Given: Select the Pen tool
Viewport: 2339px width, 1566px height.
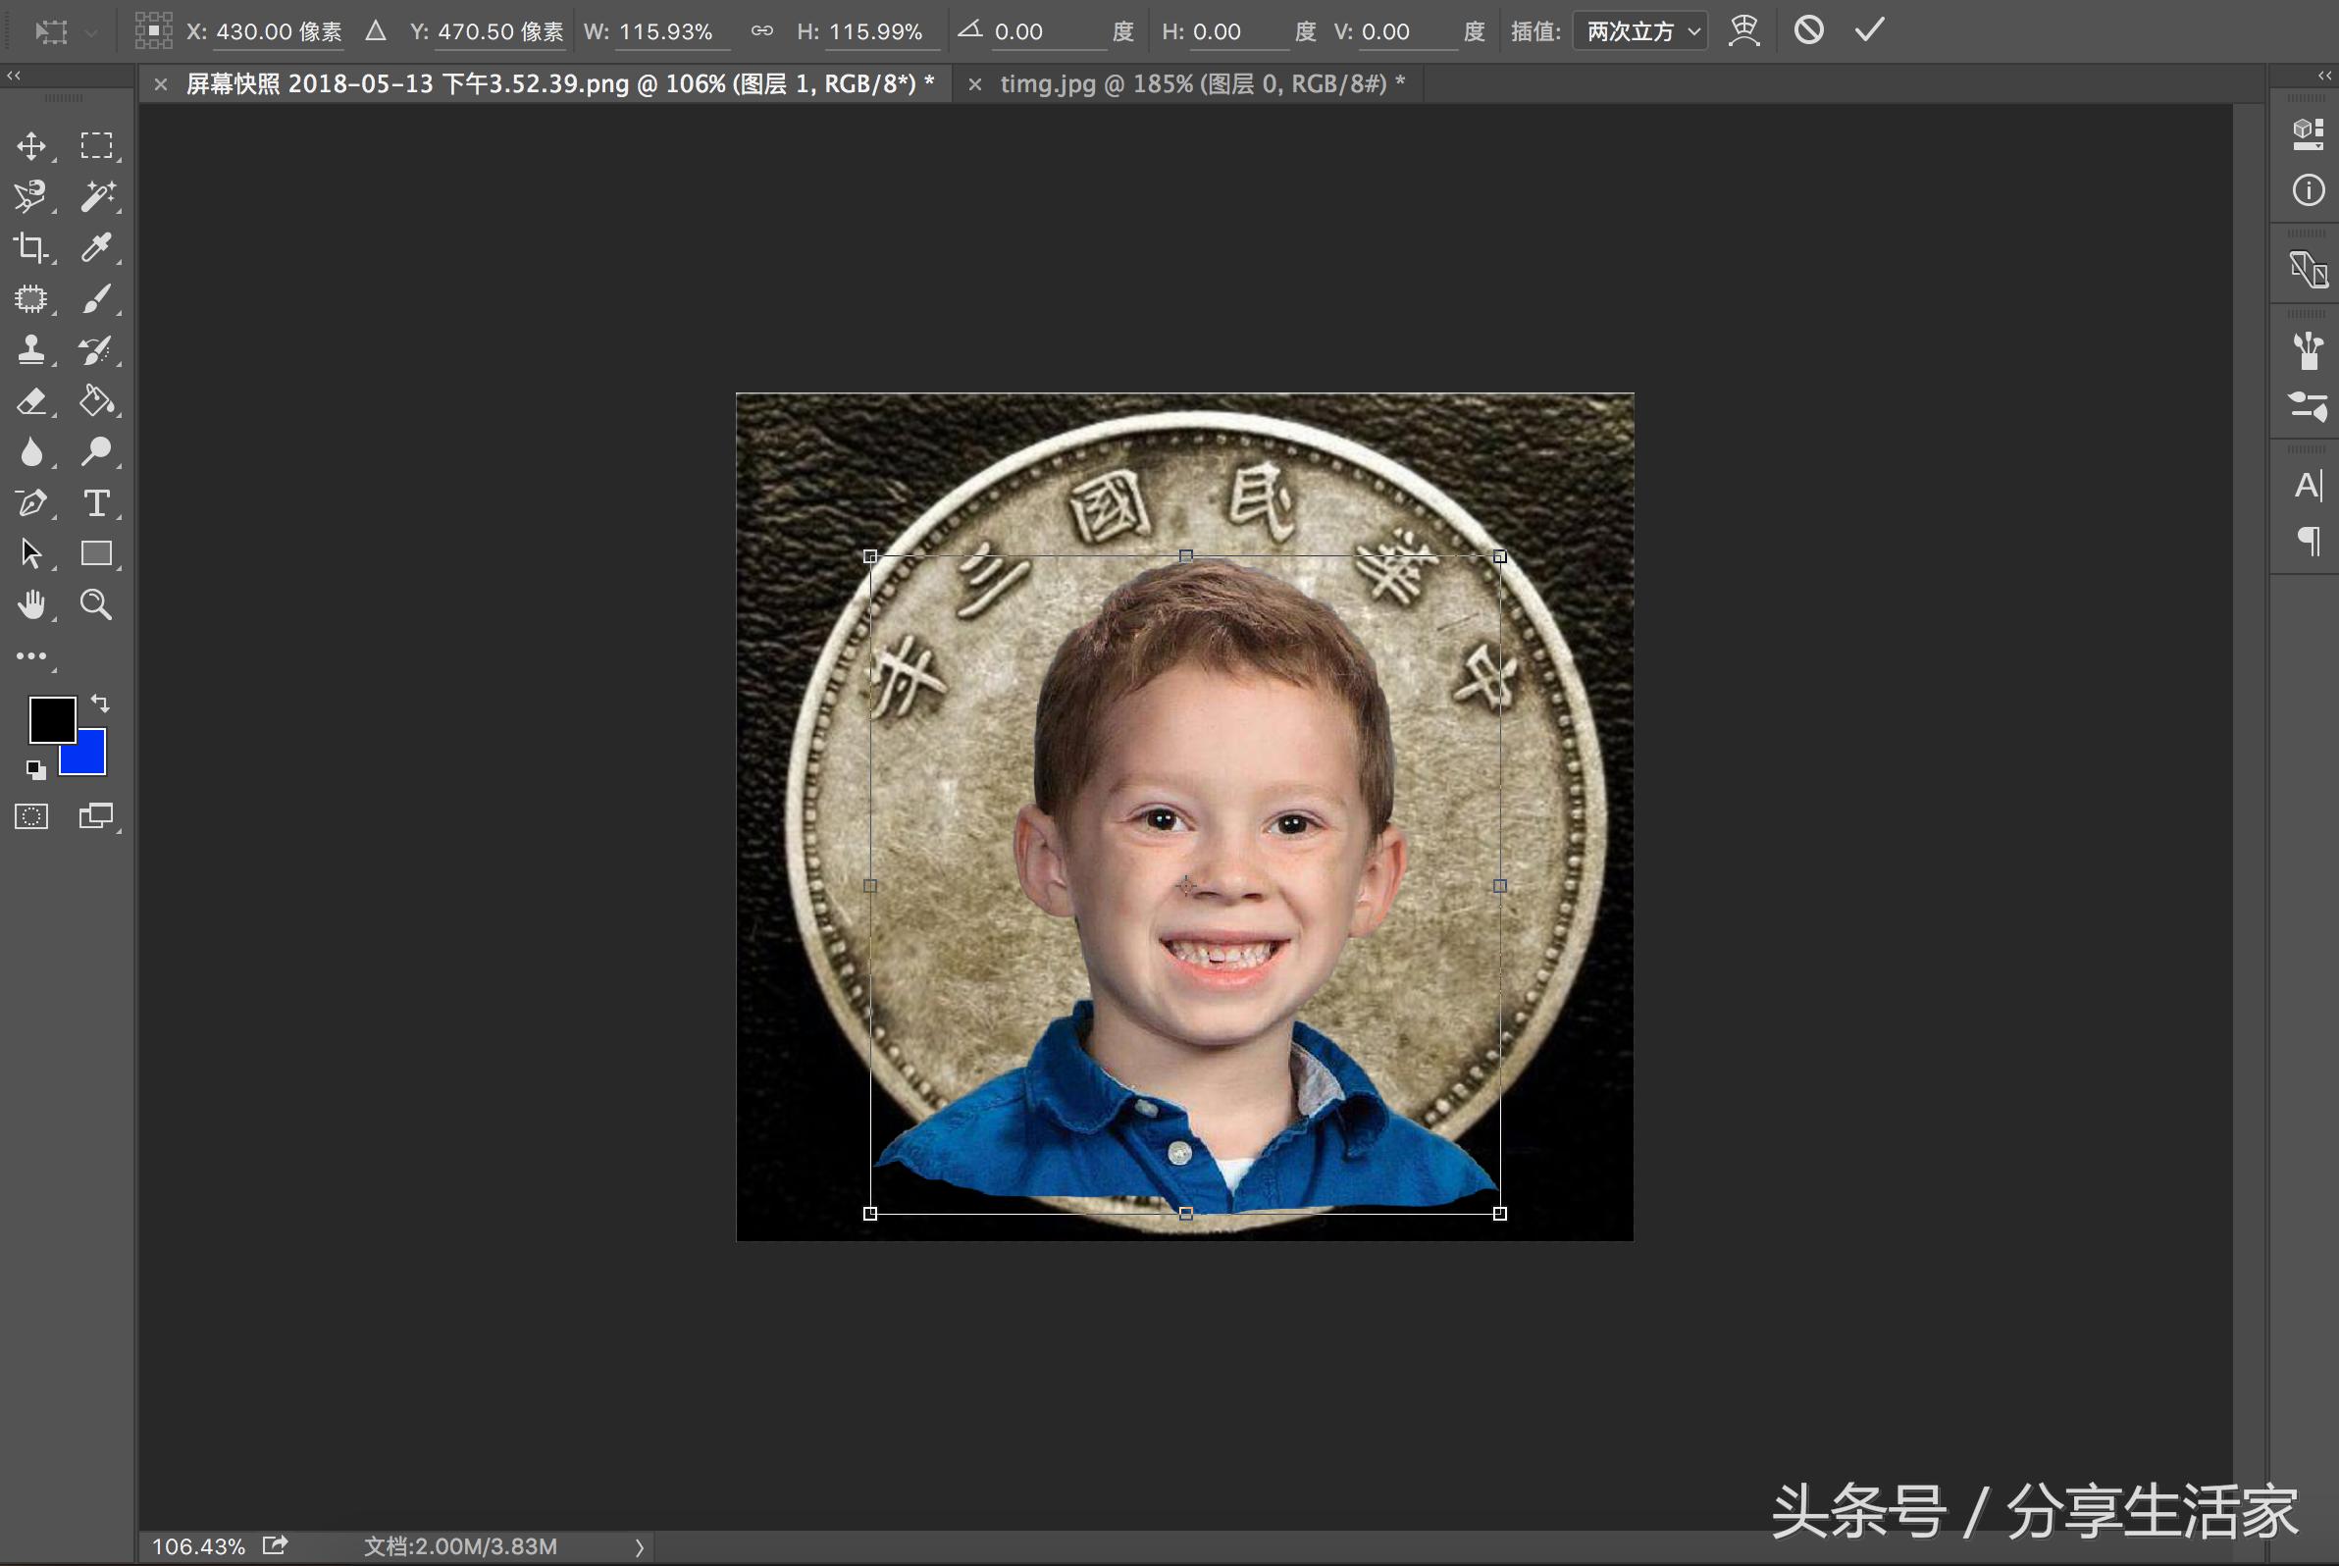Looking at the screenshot, I should [x=31, y=503].
